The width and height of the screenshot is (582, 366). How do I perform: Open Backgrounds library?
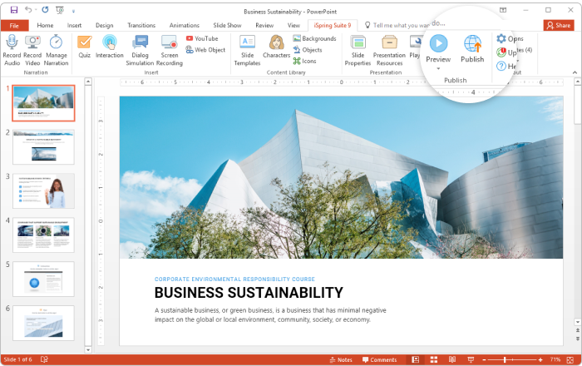tap(314, 38)
